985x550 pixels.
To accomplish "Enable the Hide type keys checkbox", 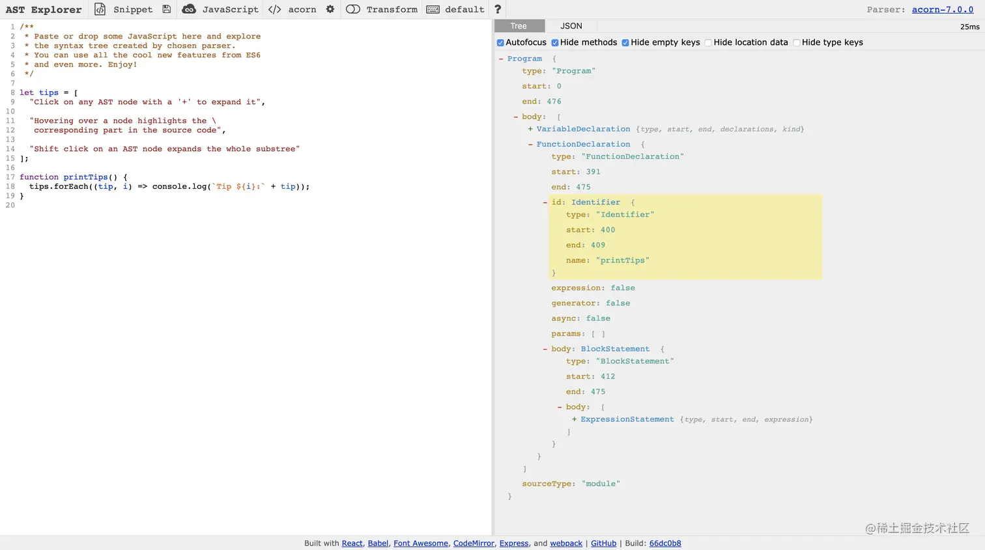I will coord(796,43).
